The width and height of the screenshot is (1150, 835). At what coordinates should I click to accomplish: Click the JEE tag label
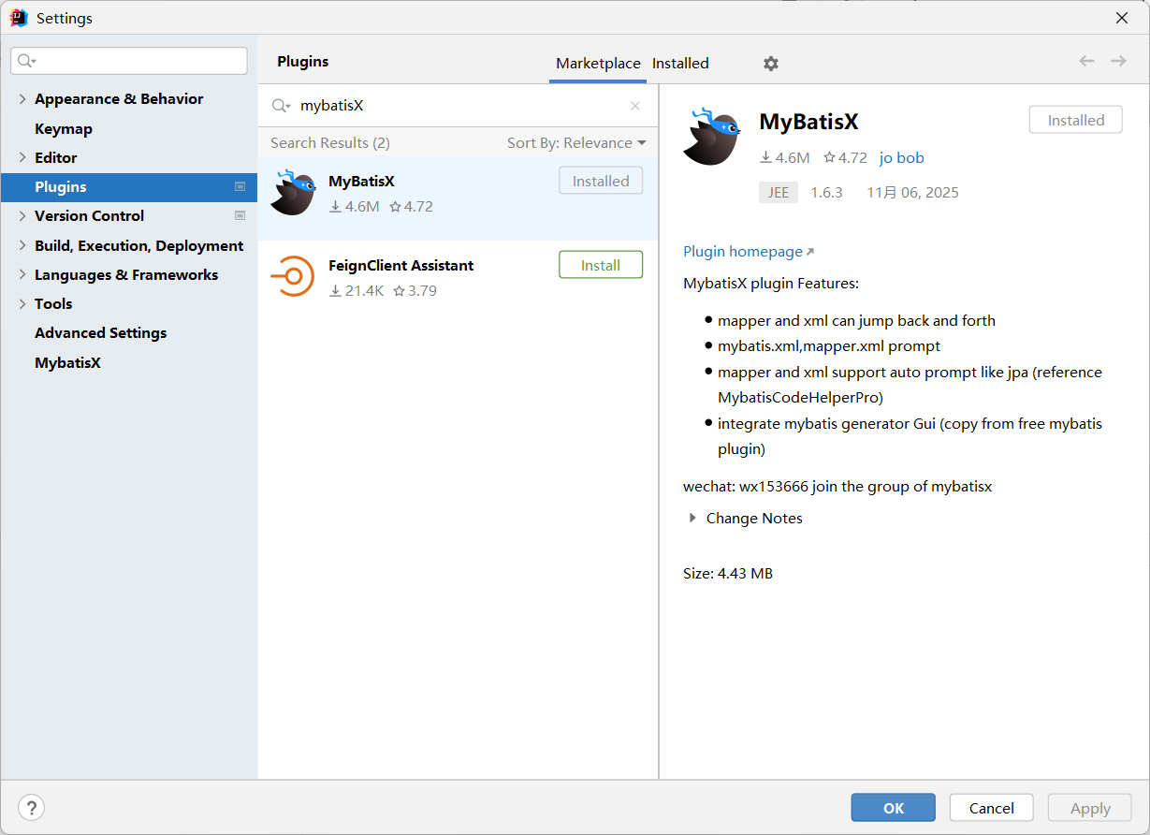(779, 193)
